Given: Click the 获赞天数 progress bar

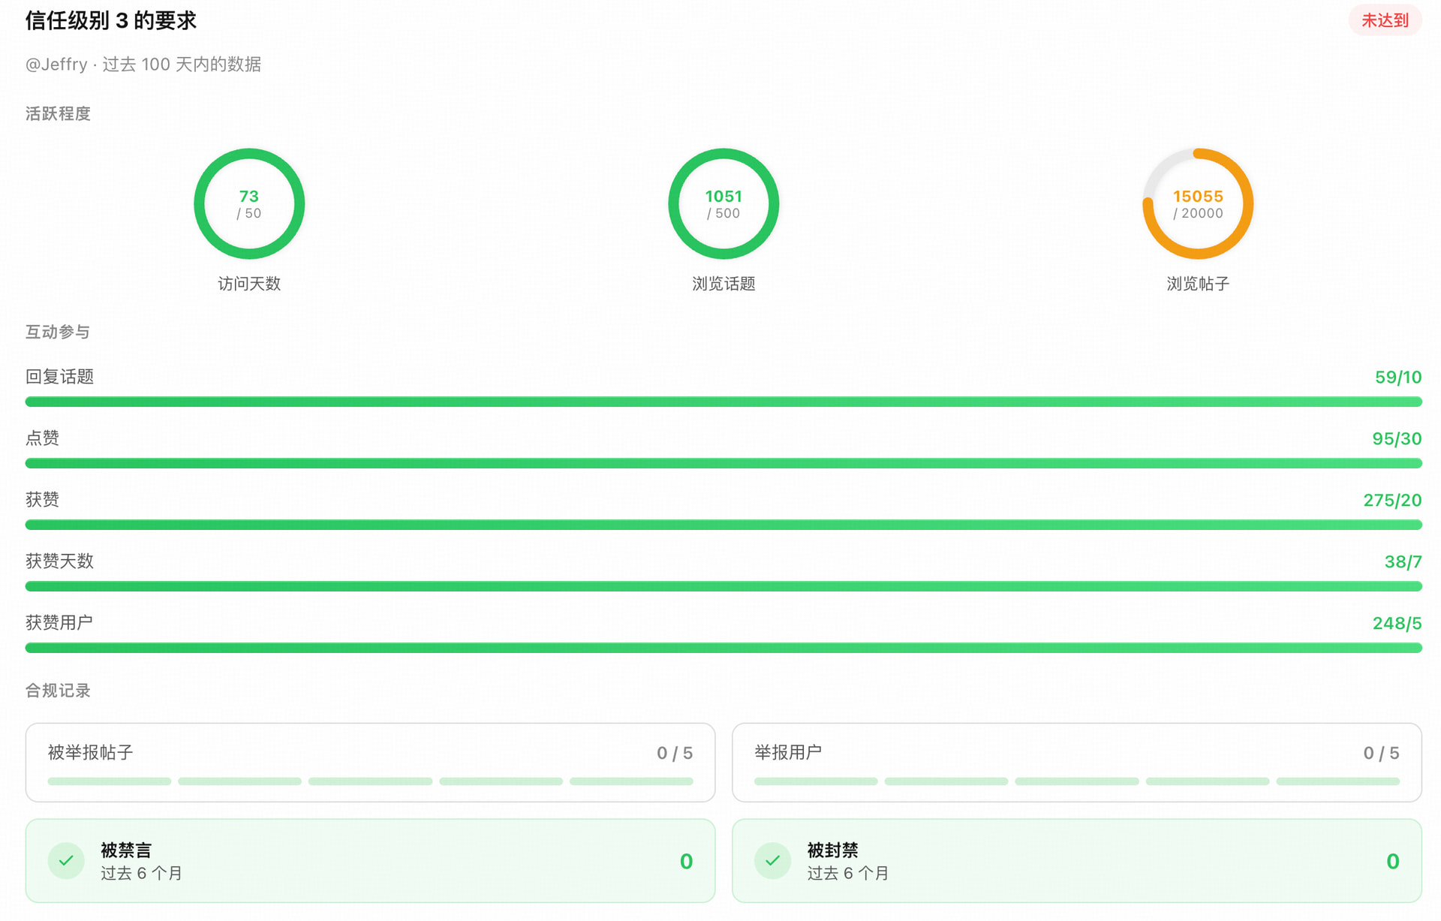Looking at the screenshot, I should tap(724, 586).
